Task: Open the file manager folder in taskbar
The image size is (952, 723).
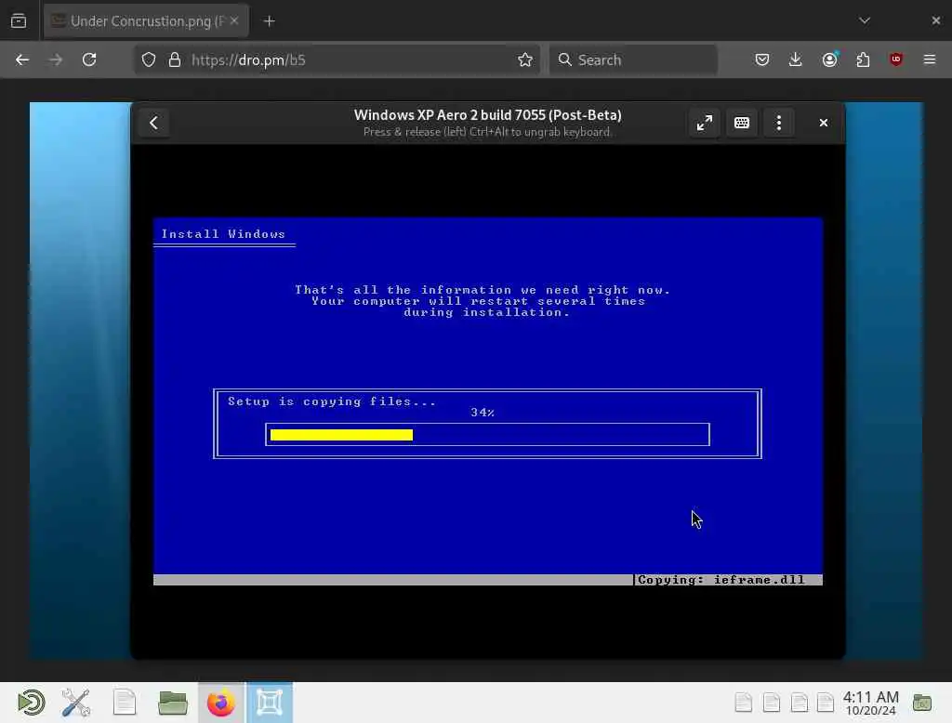Action: pyautogui.click(x=172, y=703)
